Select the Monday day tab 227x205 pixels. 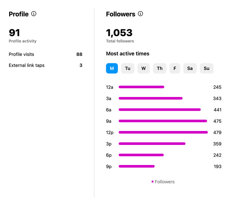click(112, 68)
